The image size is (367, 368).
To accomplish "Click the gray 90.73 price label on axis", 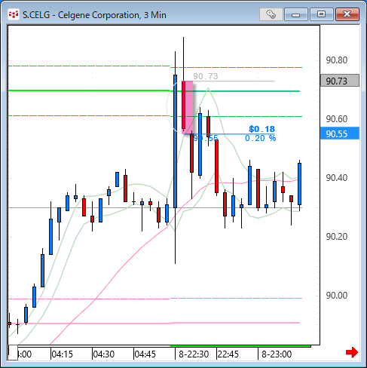I will [x=340, y=81].
